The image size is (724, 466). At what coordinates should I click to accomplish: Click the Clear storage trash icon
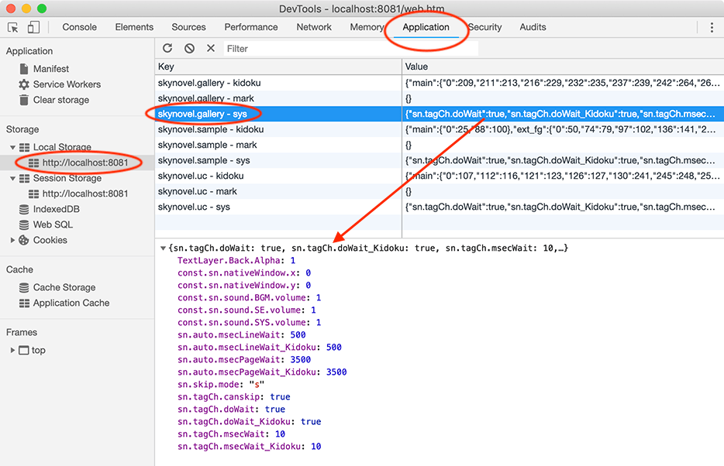coord(24,100)
